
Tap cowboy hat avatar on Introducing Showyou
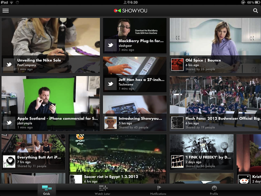[x=111, y=123]
